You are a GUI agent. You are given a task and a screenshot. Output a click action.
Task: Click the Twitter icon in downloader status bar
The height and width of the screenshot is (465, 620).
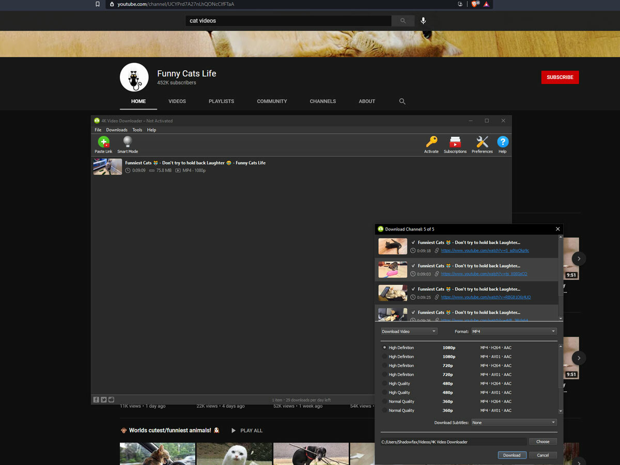pos(104,399)
